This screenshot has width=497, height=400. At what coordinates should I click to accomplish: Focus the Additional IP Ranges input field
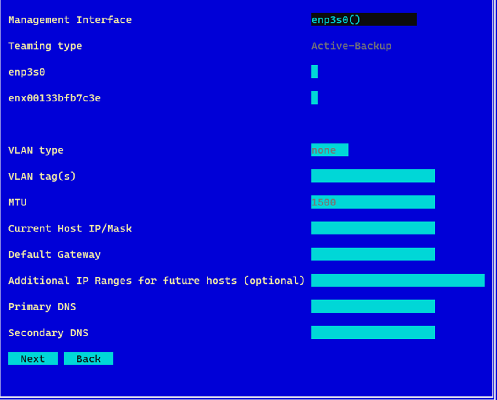[x=398, y=281]
